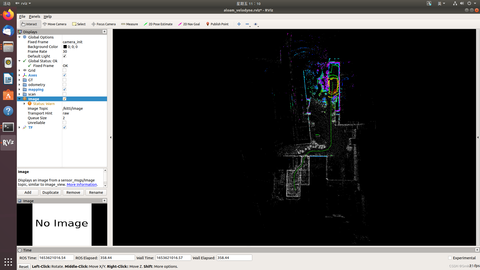Open Firefox from the dock
This screenshot has width=480, height=270.
click(x=8, y=15)
